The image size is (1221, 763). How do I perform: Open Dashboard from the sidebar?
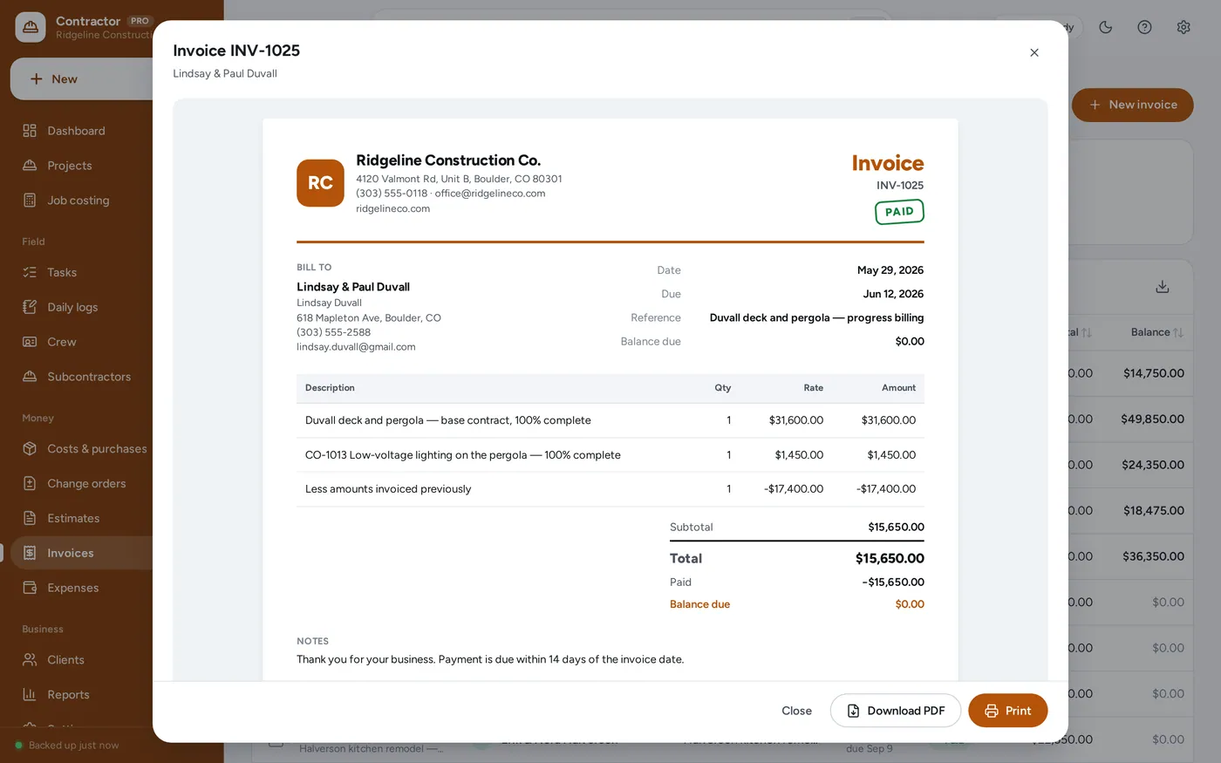(76, 131)
